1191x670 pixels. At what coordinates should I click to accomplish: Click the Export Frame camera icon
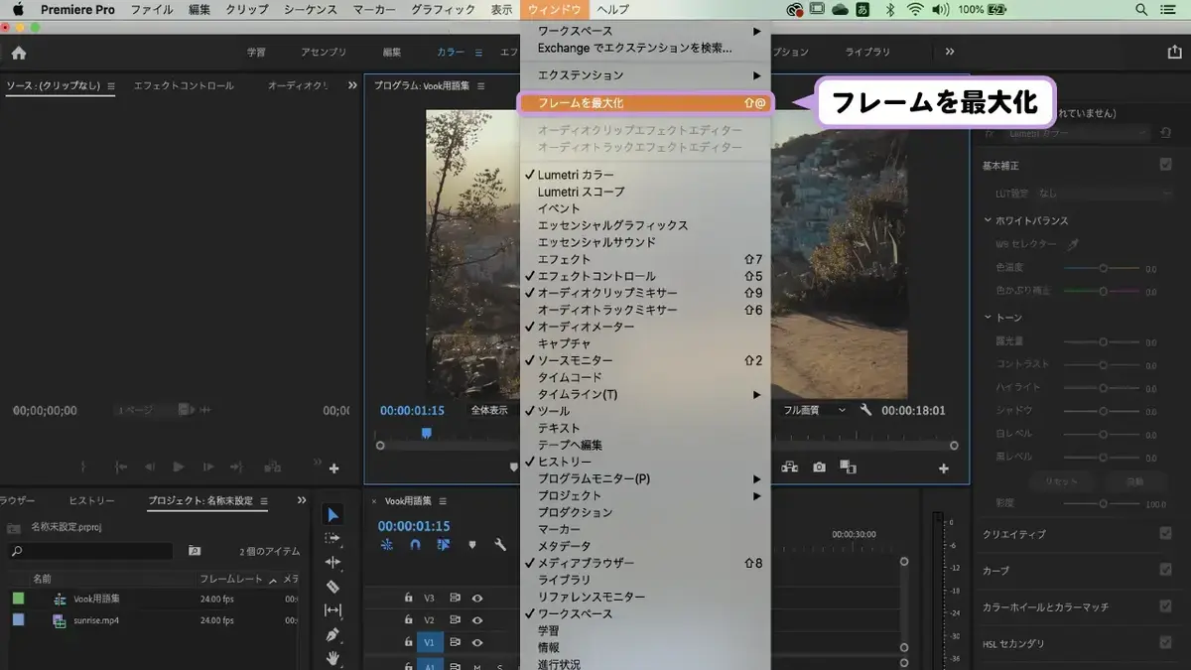click(x=819, y=468)
